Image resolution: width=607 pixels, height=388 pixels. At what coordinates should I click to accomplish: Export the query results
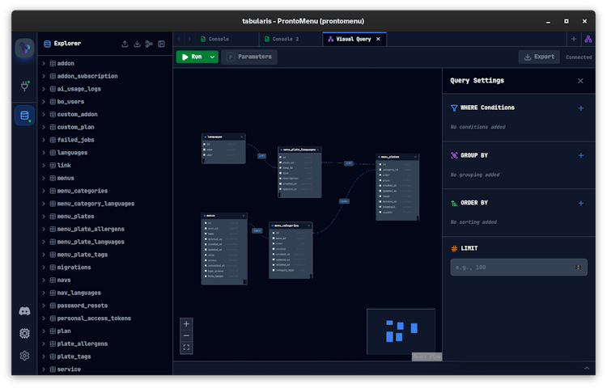[x=539, y=57]
